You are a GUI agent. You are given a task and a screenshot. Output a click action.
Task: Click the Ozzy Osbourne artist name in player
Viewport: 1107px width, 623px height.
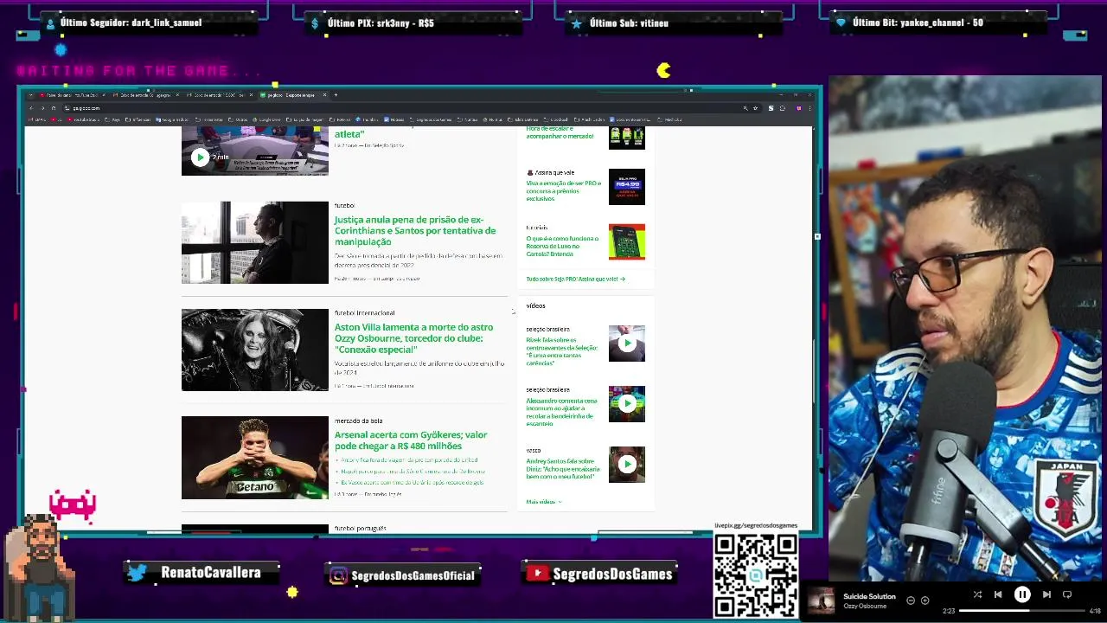(865, 606)
